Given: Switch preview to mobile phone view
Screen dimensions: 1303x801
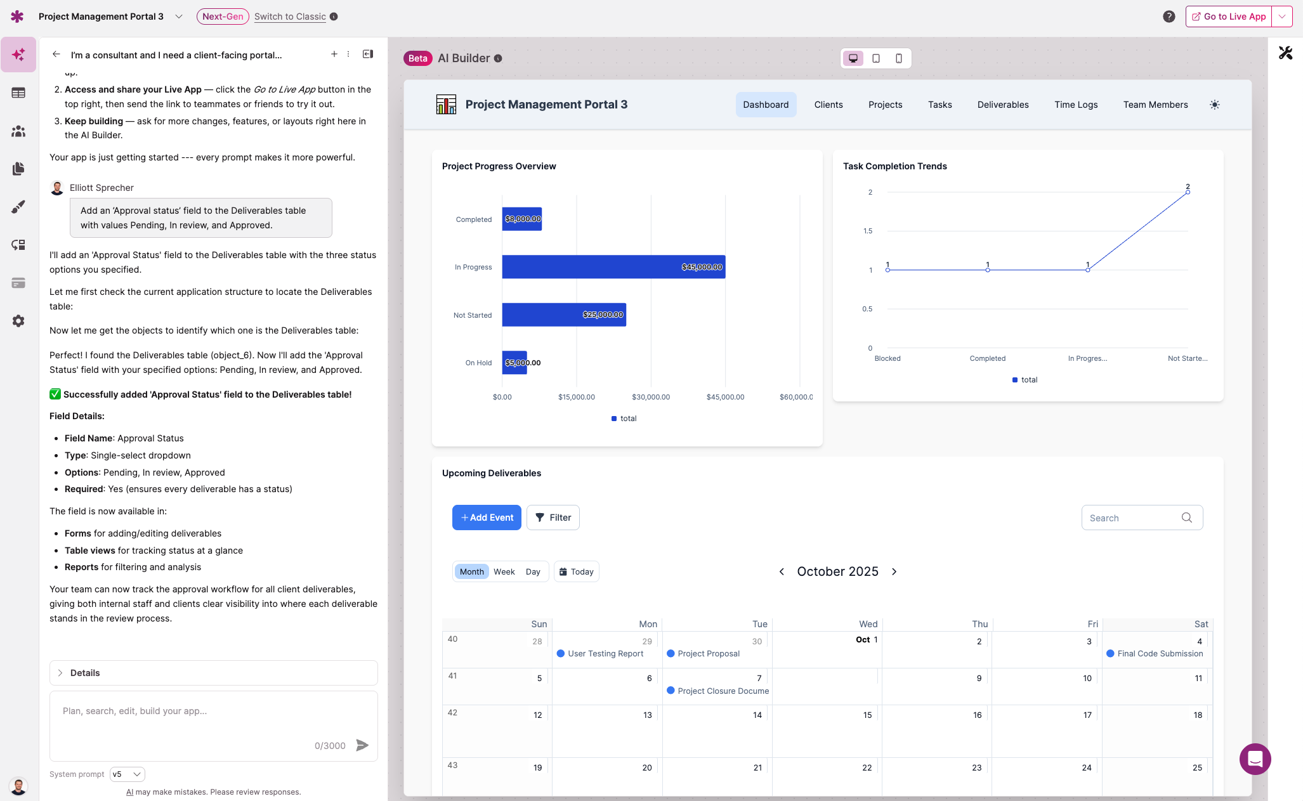Looking at the screenshot, I should pyautogui.click(x=899, y=58).
